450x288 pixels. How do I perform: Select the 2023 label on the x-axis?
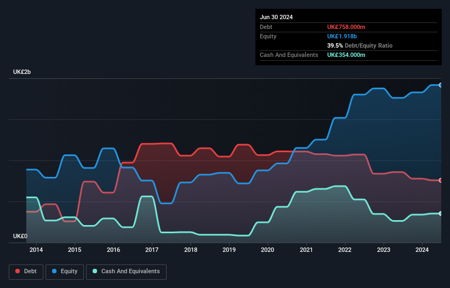tap(384, 250)
